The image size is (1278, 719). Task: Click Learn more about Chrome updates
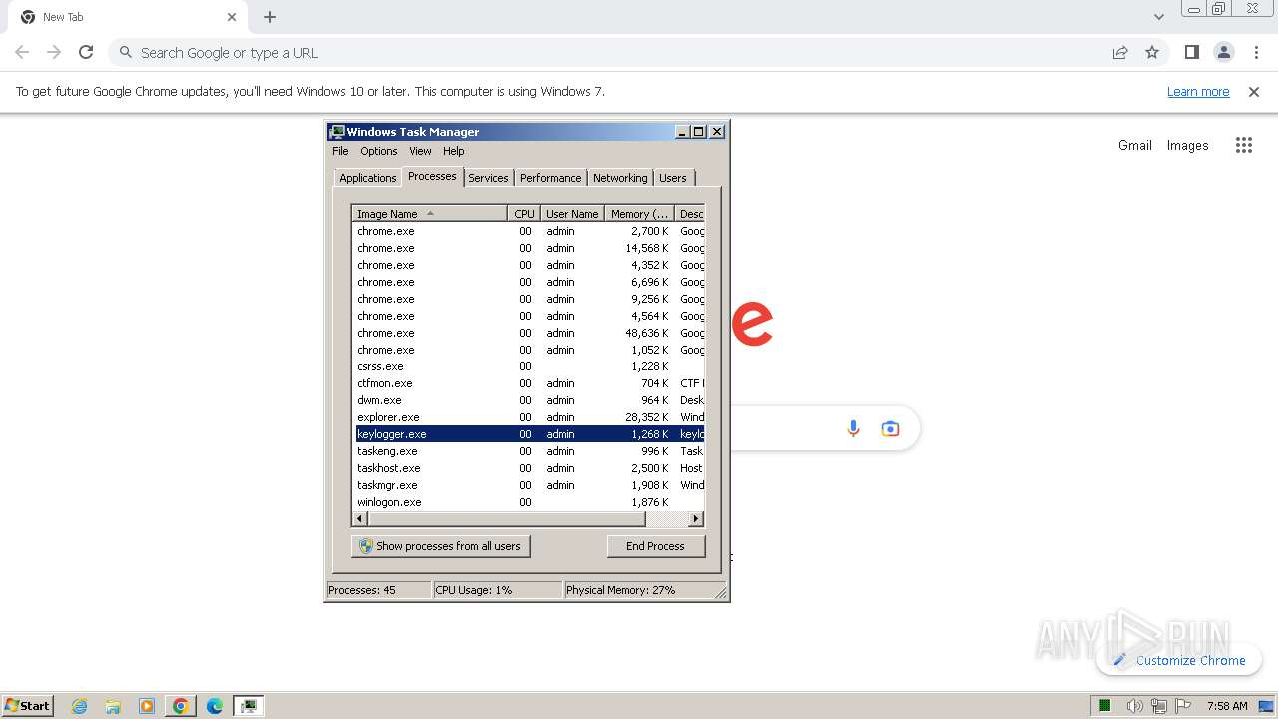[x=1198, y=91]
